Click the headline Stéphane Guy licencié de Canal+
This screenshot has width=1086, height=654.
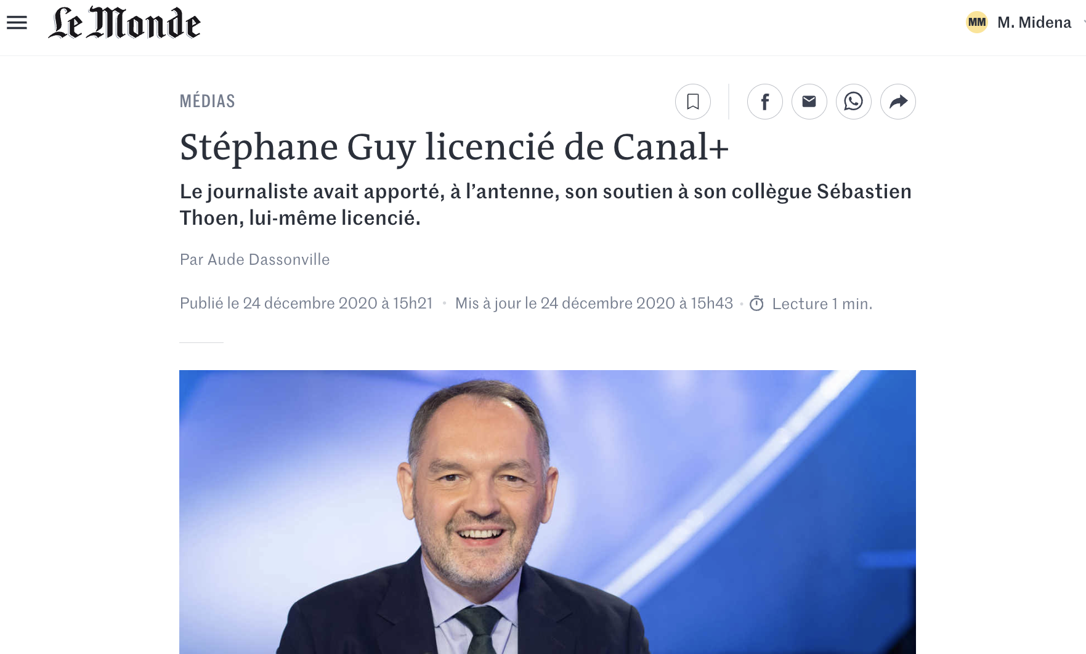pyautogui.click(x=455, y=147)
